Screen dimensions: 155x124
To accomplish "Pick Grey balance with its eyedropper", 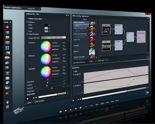I will pos(49,31).
